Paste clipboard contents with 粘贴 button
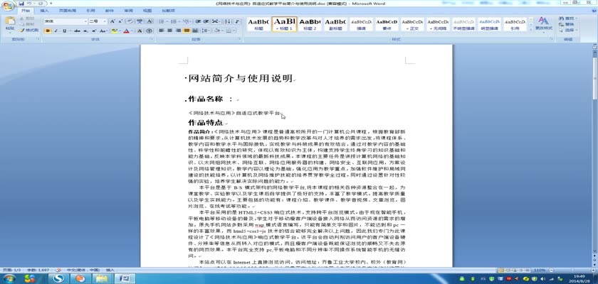598x284 pixels. pyautogui.click(x=10, y=24)
